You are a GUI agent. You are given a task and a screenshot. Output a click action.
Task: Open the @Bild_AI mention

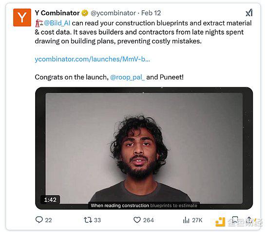point(57,23)
